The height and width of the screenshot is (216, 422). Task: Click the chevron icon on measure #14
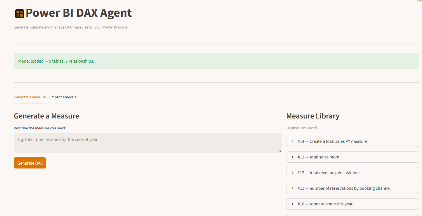tap(292, 141)
